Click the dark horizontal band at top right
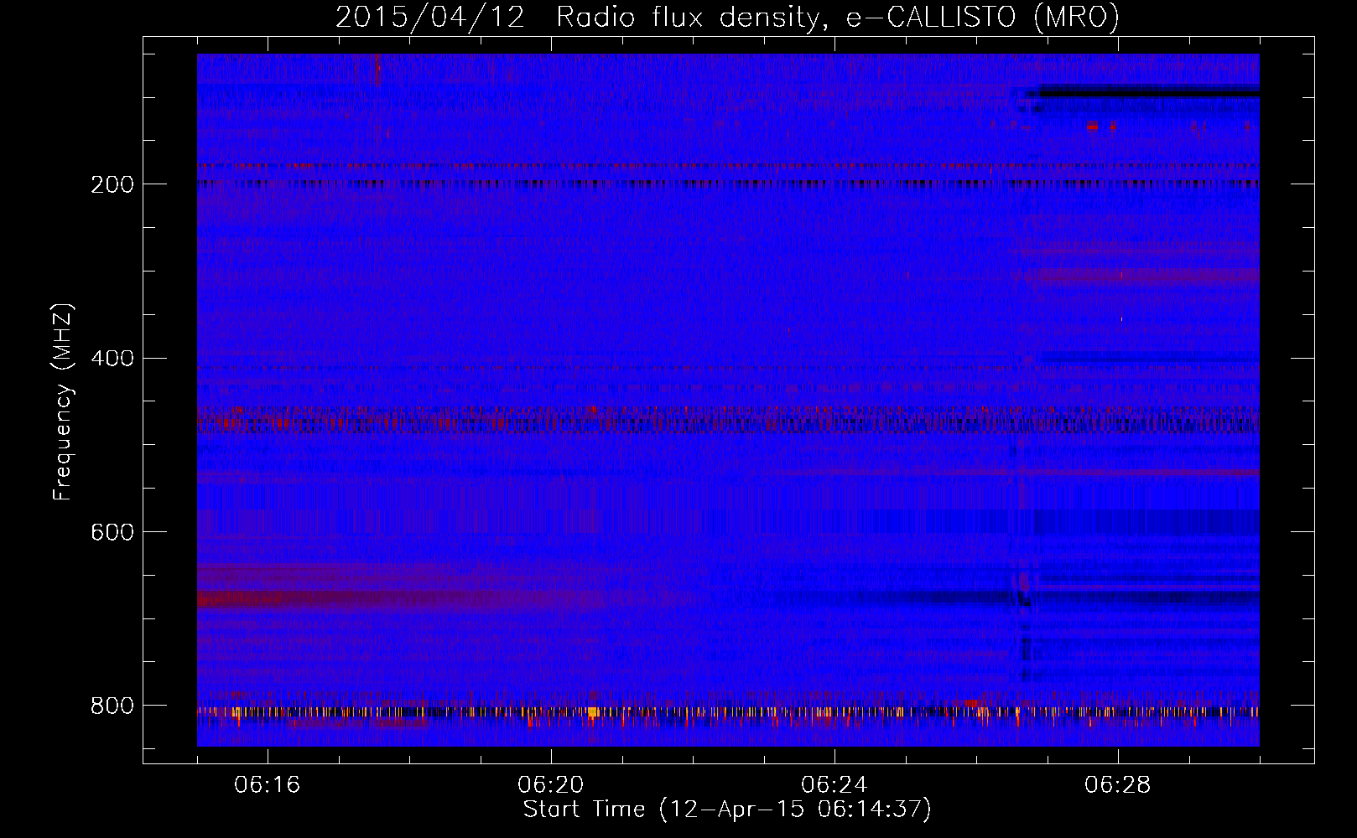Screen dimensions: 1357x838 [1149, 91]
